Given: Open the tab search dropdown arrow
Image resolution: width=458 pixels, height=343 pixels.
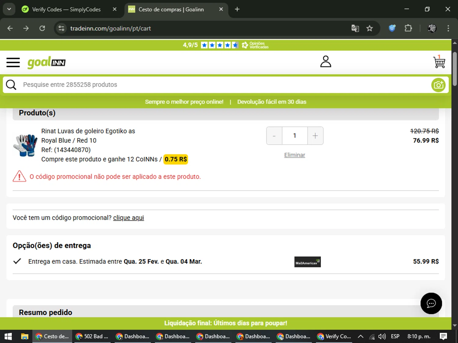Looking at the screenshot, I should click(x=9, y=9).
